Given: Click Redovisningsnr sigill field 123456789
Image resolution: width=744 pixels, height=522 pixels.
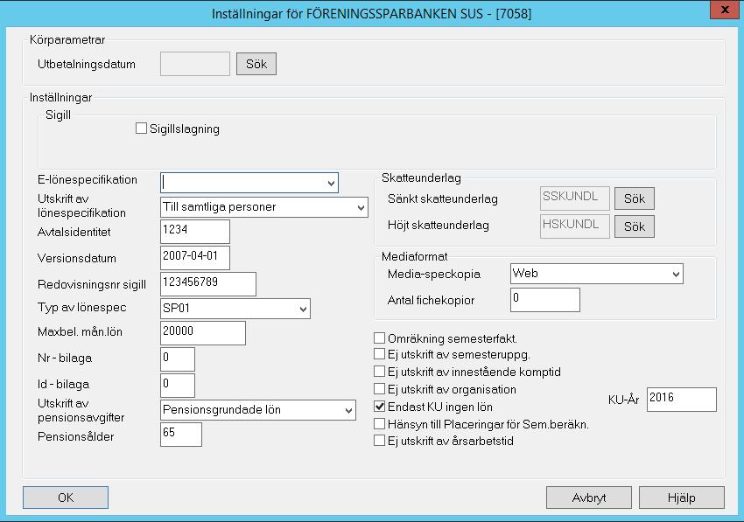Looking at the screenshot, I should point(208,284).
